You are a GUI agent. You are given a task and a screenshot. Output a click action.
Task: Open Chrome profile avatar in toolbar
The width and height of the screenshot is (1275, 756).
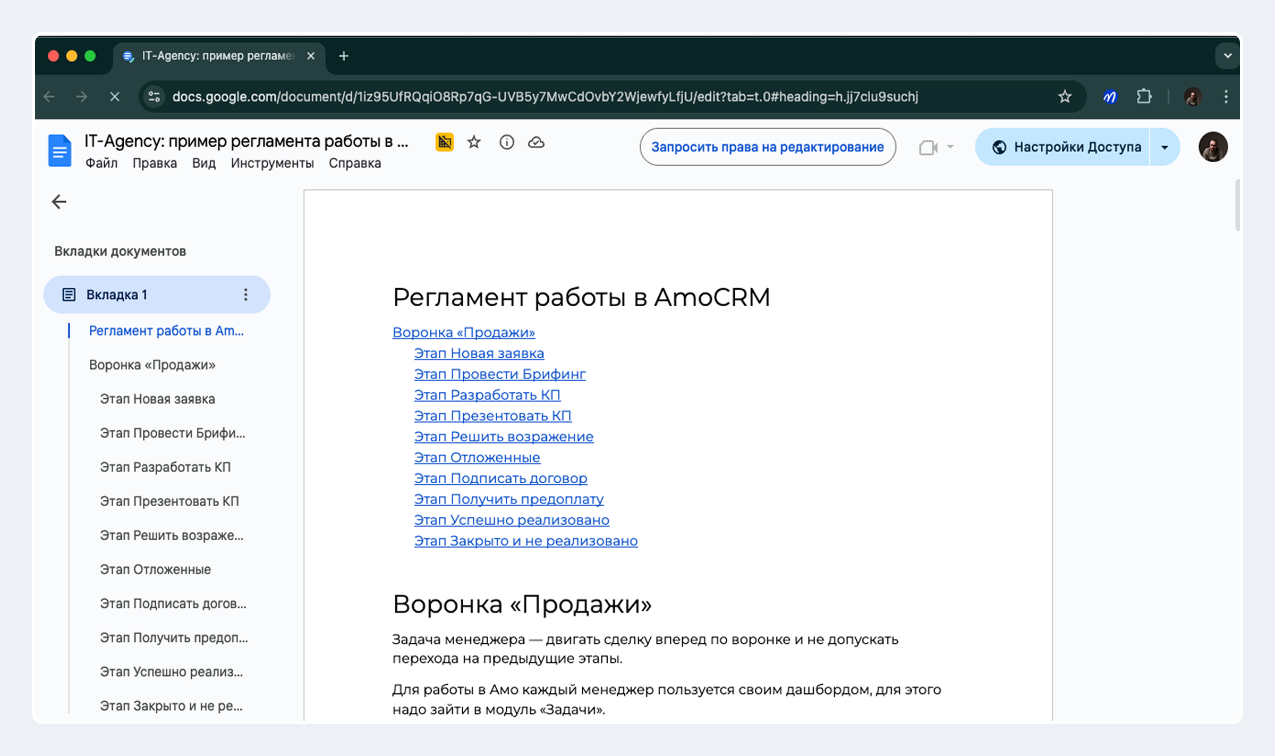pyautogui.click(x=1193, y=97)
